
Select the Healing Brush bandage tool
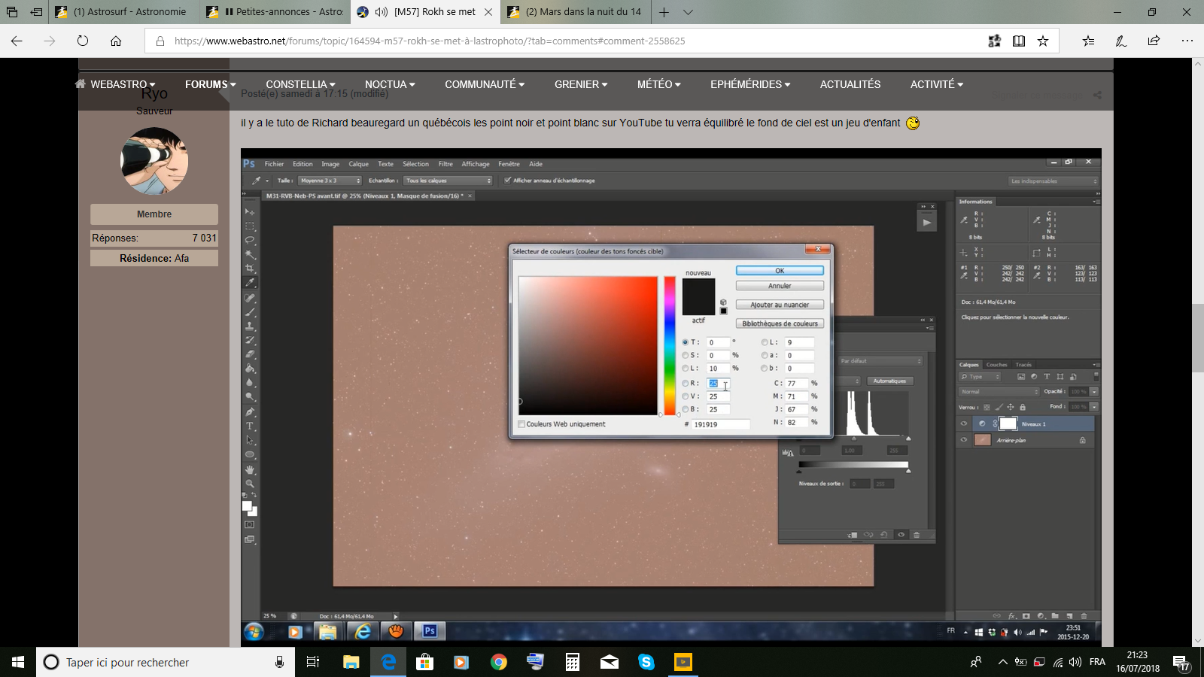point(250,298)
